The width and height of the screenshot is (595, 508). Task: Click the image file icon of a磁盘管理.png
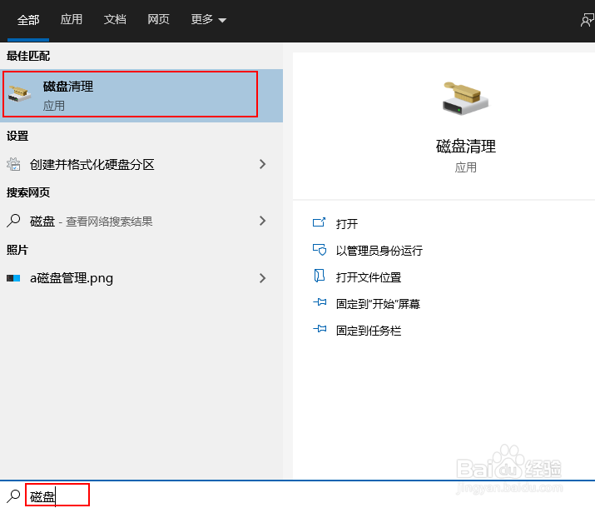pos(13,278)
